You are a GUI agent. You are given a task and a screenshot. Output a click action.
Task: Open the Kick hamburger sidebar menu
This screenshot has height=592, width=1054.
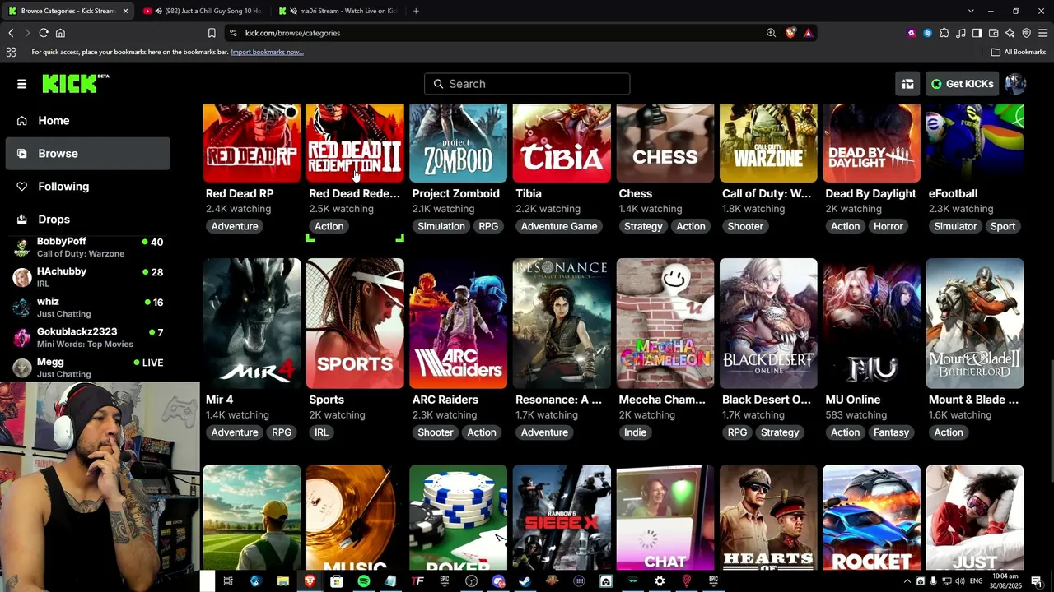(x=22, y=84)
